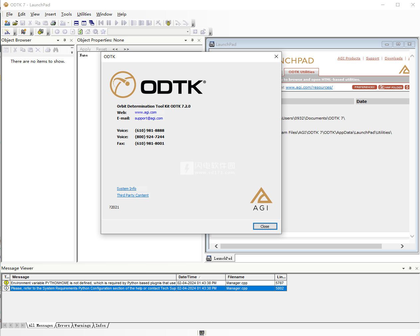Open the Help menu
The image size is (420, 336).
[x=122, y=14]
